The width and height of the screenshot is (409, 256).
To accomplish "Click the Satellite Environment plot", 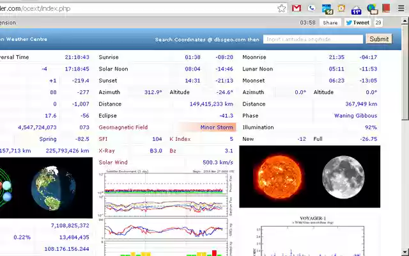I will [167, 213].
